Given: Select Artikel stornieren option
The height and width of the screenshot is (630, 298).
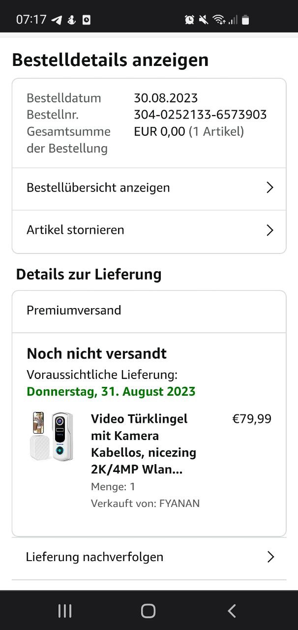Looking at the screenshot, I should [75, 230].
